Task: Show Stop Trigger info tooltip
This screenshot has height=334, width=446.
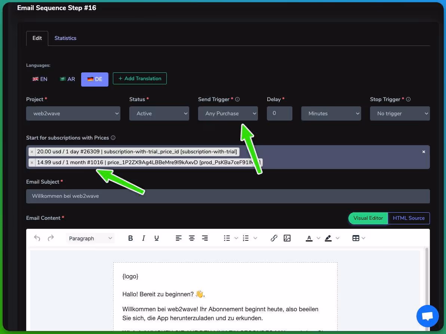Action: pos(408,99)
